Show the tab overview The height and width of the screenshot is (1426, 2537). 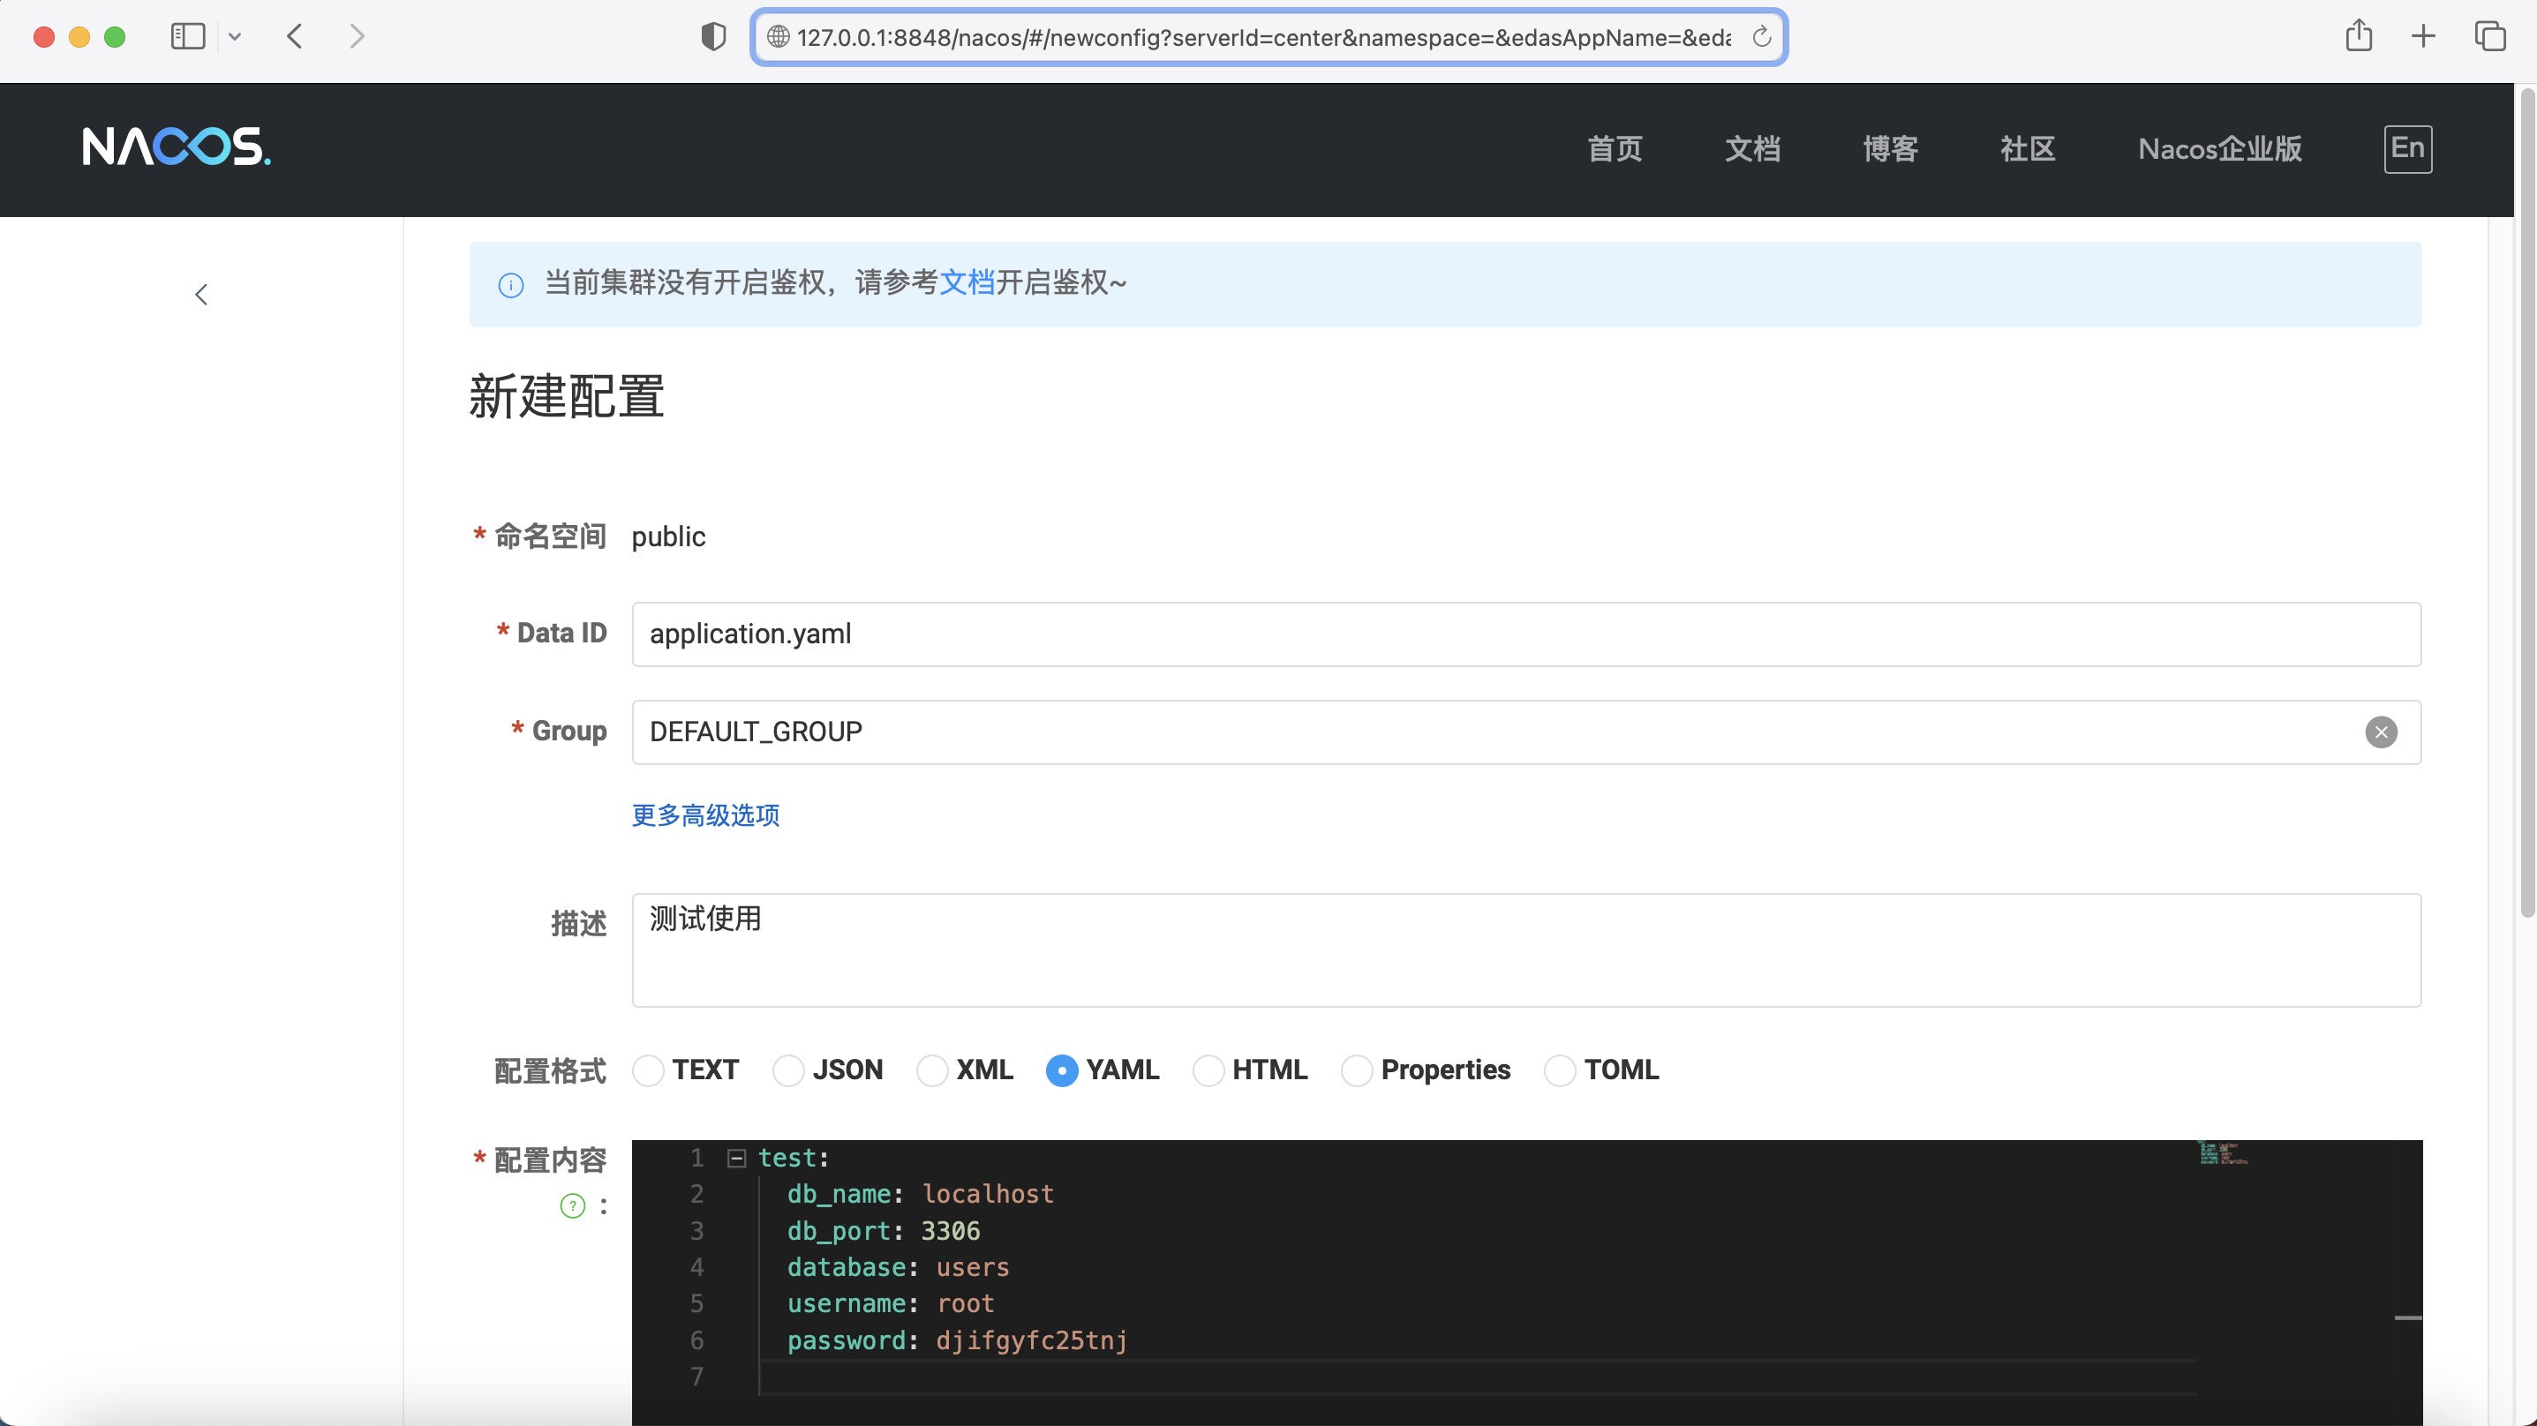(2489, 36)
